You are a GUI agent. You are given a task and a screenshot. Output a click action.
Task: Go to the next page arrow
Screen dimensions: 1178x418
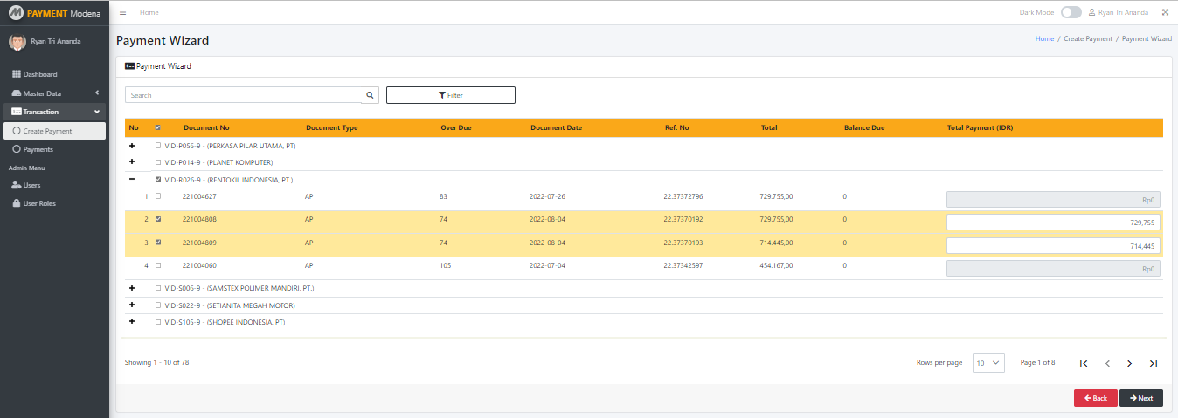click(1129, 363)
